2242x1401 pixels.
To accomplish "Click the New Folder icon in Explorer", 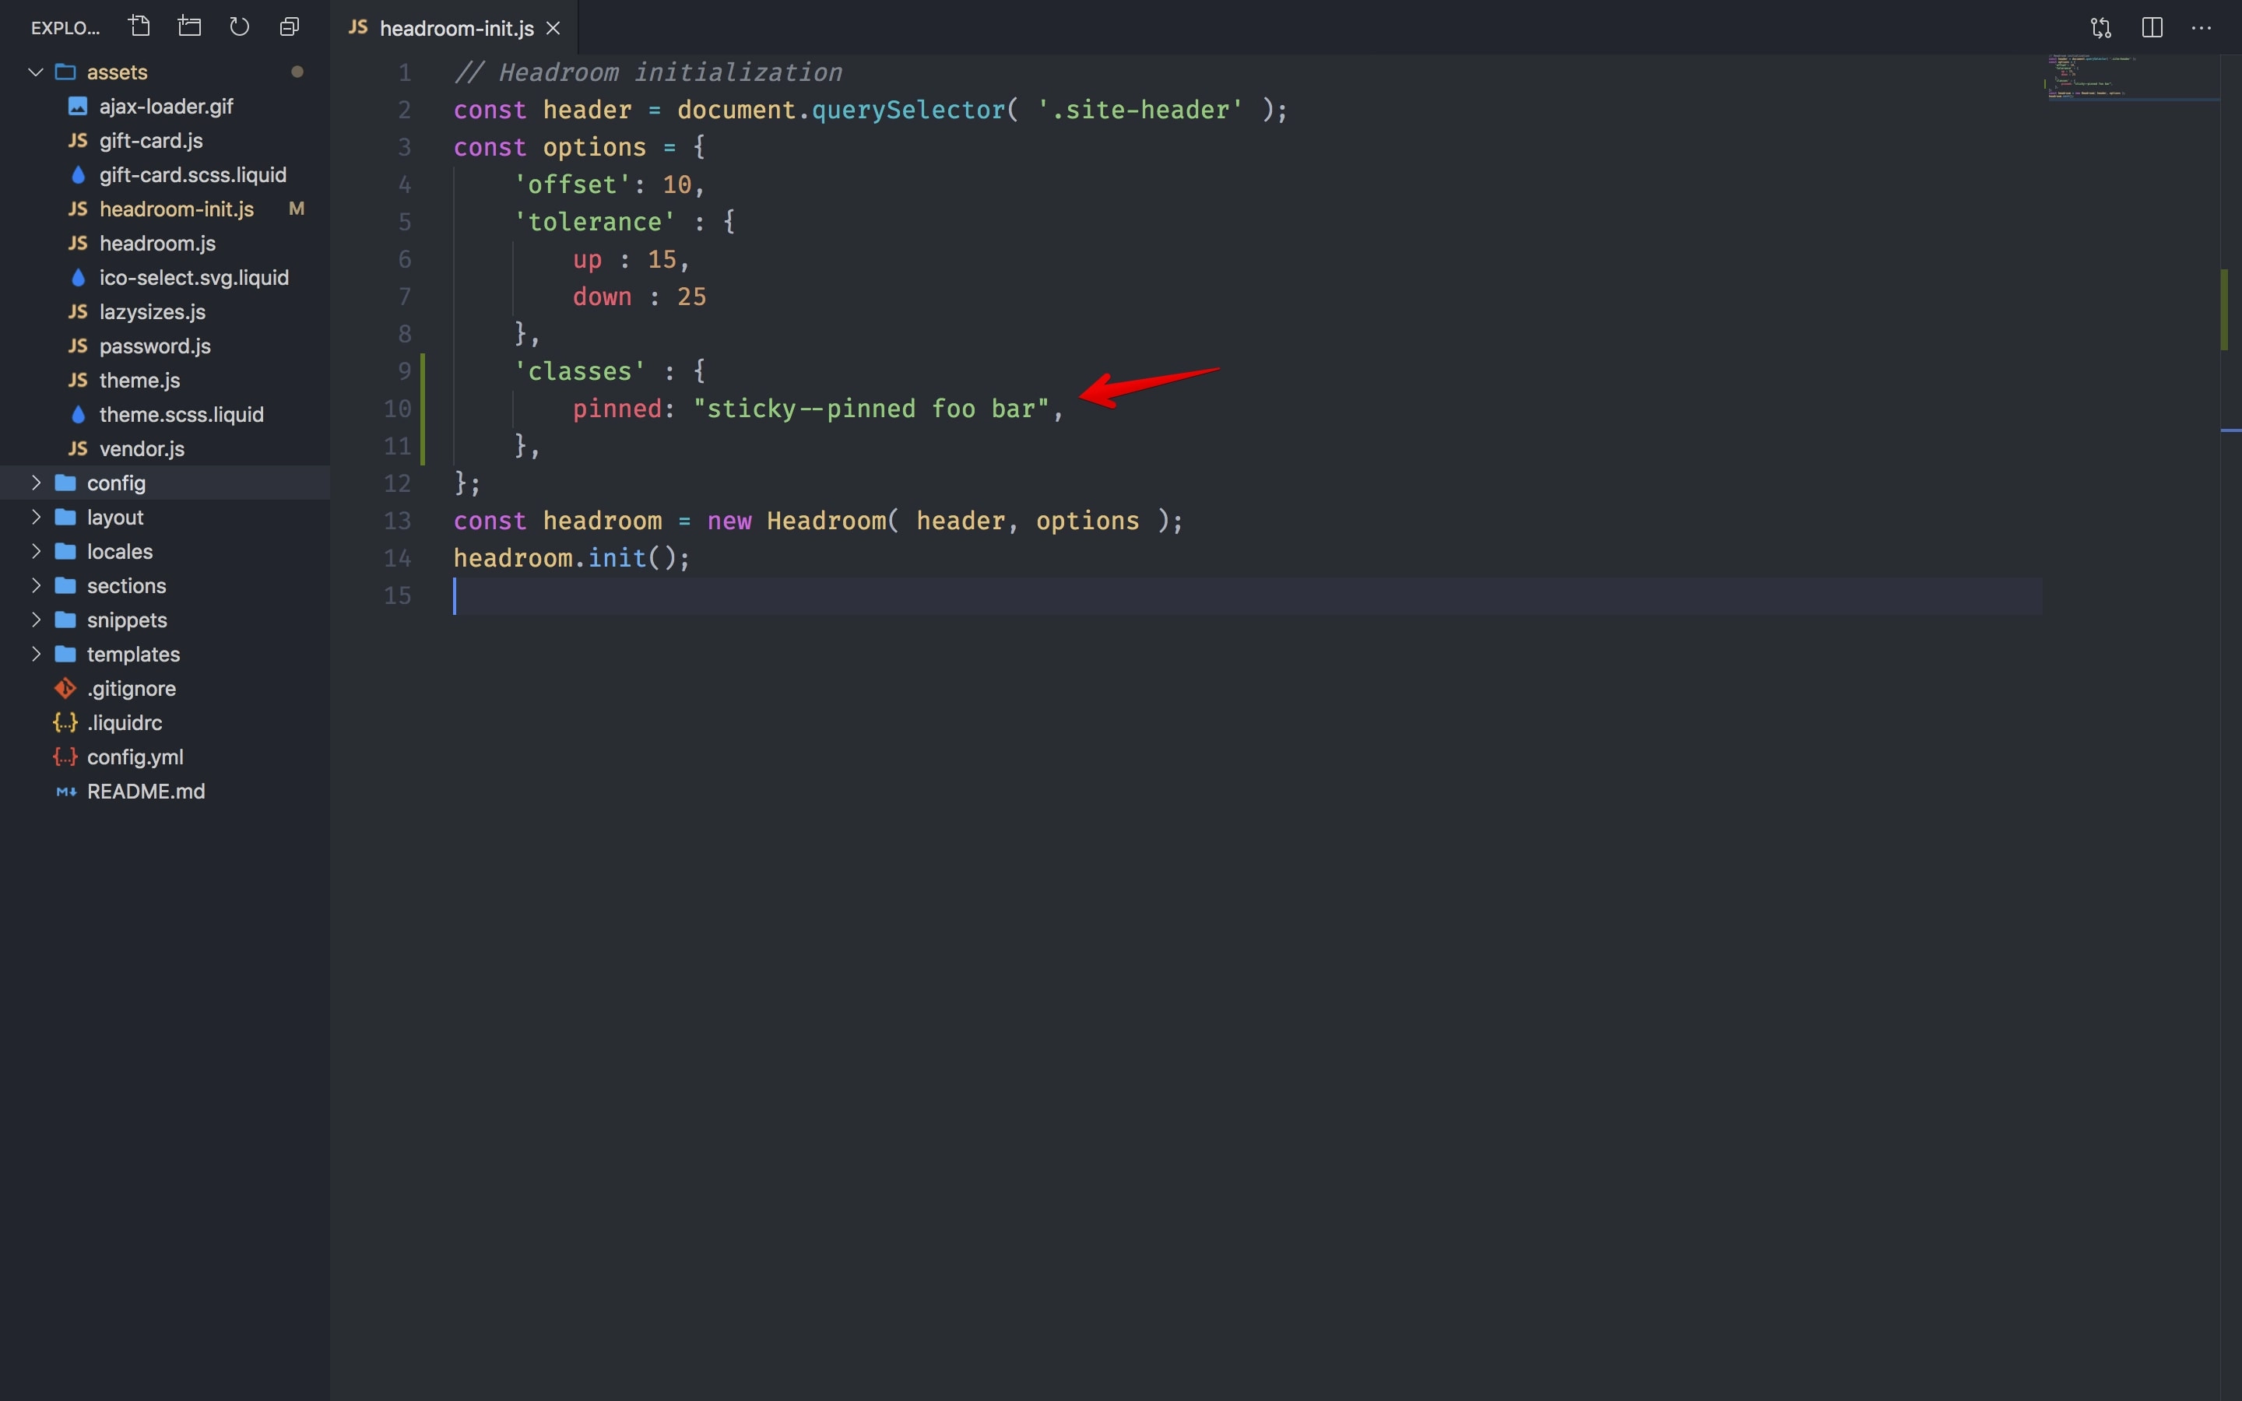I will (x=190, y=27).
